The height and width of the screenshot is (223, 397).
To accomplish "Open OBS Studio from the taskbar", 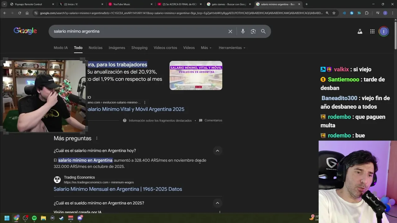I will (x=25, y=218).
